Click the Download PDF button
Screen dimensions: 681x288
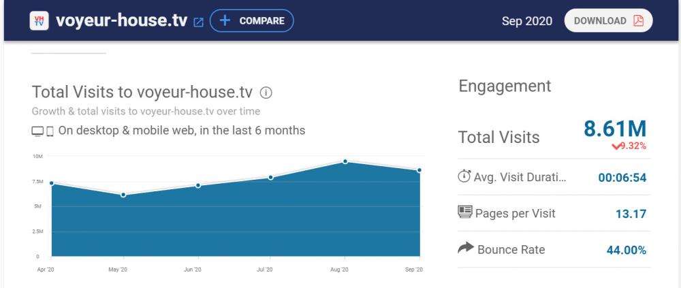coord(608,20)
